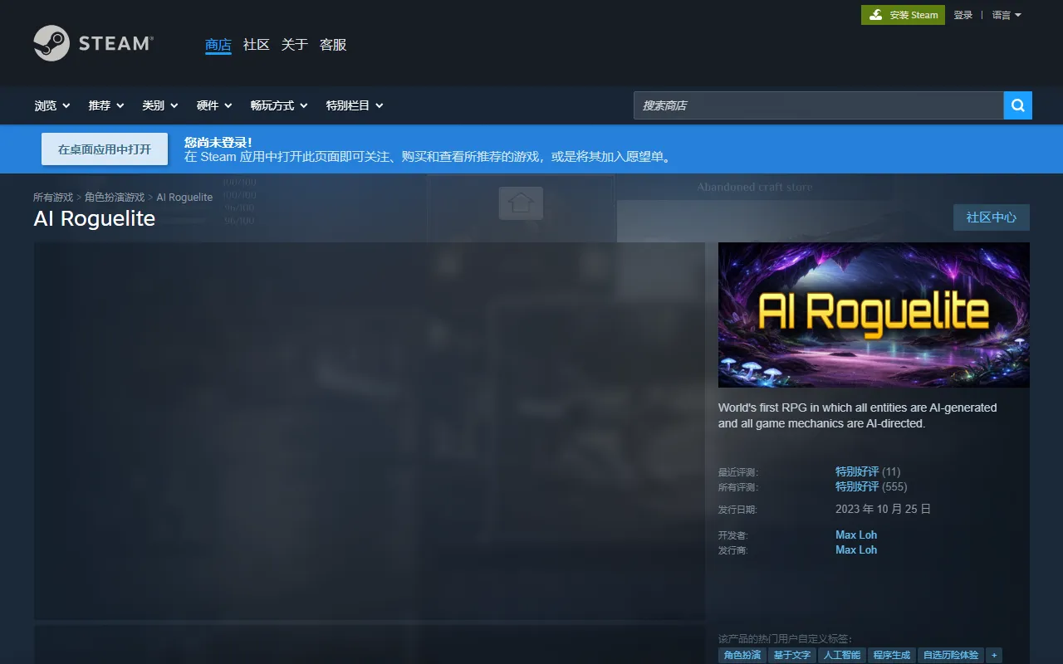Expand the 畅玩方式 dropdown
Image resolution: width=1063 pixels, height=664 pixels.
coord(278,105)
